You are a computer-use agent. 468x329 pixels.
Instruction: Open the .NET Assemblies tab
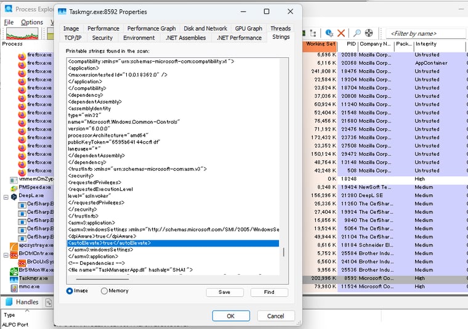tap(185, 38)
